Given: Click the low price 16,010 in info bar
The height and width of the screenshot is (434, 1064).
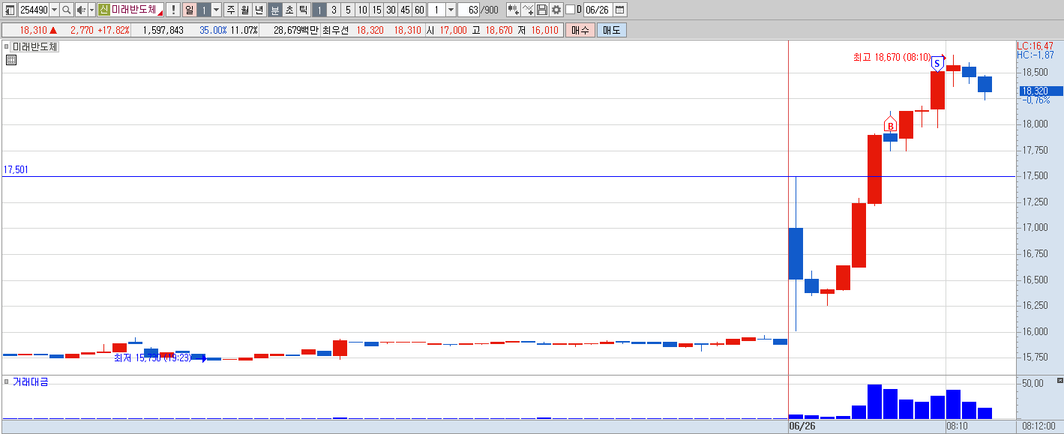Looking at the screenshot, I should tap(545, 30).
